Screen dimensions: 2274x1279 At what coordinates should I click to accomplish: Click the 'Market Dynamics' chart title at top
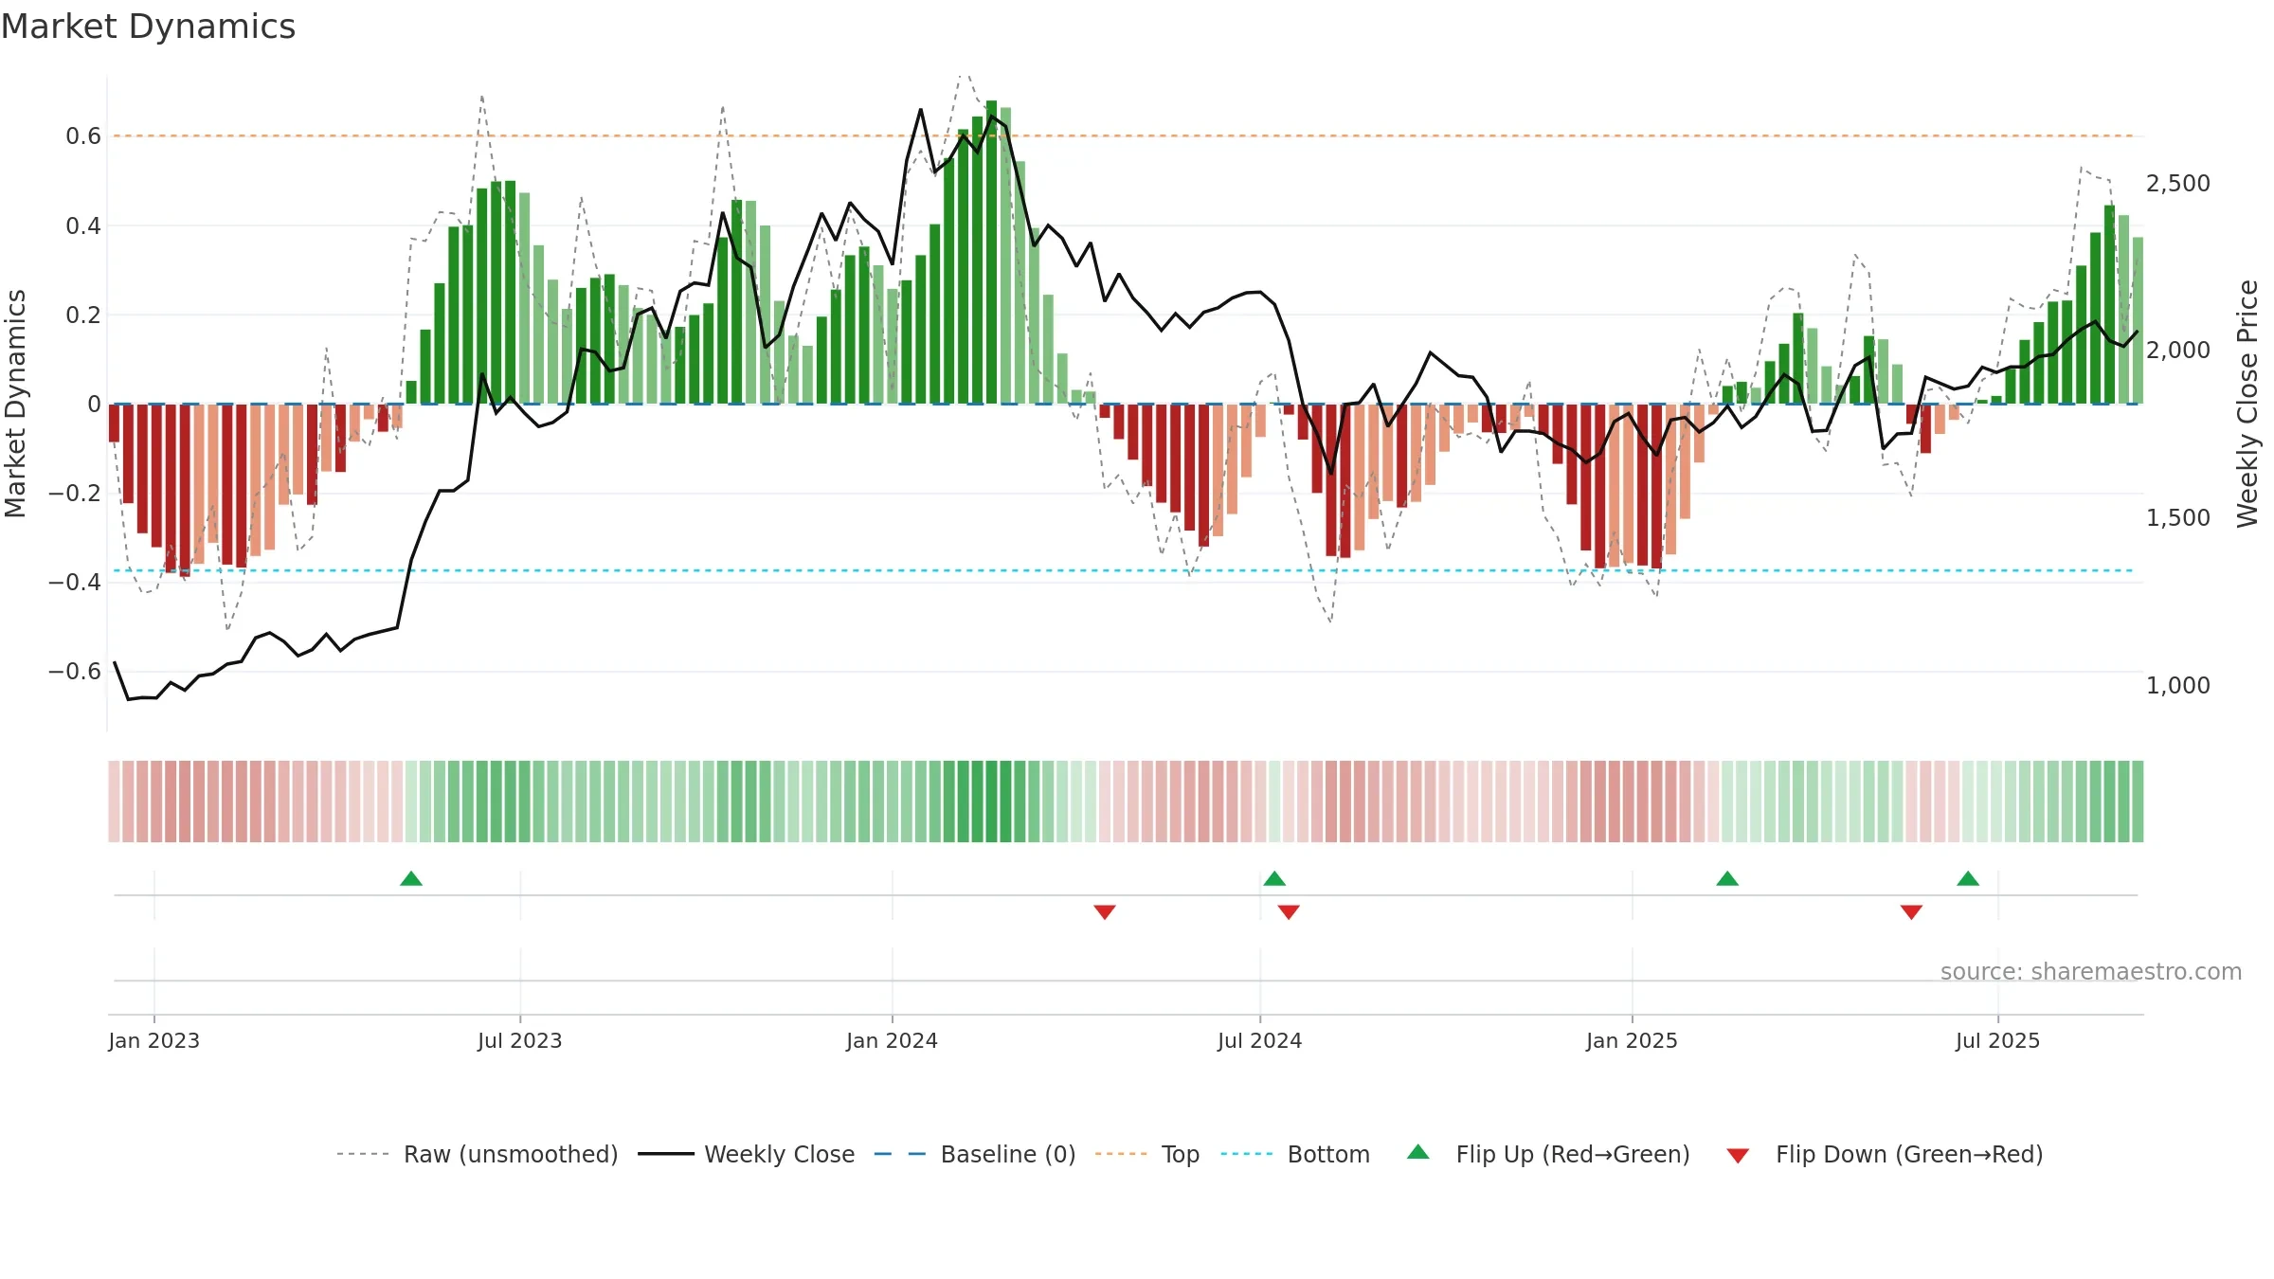(x=148, y=27)
